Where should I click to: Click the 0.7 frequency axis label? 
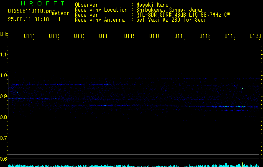click(3, 138)
